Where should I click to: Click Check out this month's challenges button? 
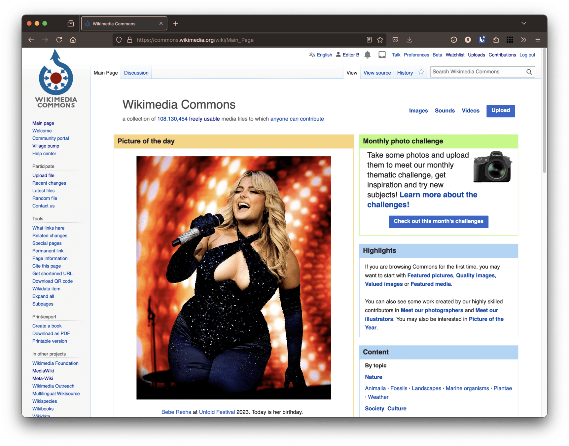439,221
